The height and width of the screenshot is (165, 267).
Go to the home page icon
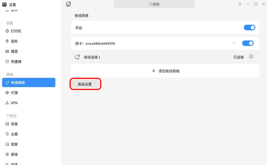point(68,4)
